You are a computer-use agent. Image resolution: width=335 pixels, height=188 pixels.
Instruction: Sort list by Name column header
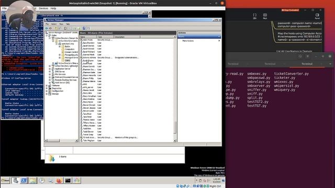point(88,37)
